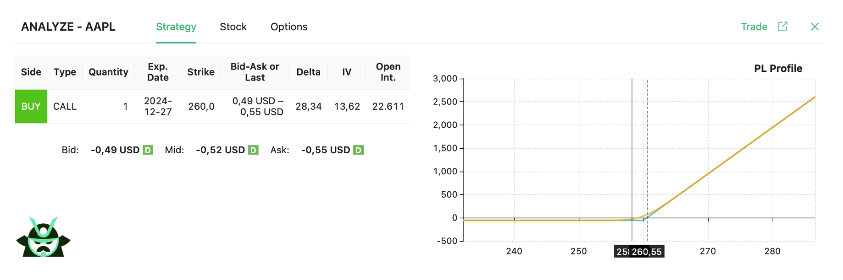Close the ANALYZE - AAPL panel
The width and height of the screenshot is (843, 280).
pyautogui.click(x=815, y=27)
